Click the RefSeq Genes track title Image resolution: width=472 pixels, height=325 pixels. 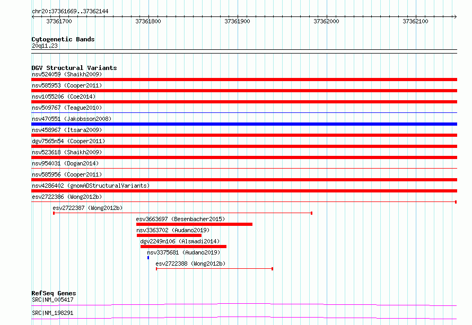[x=54, y=293]
